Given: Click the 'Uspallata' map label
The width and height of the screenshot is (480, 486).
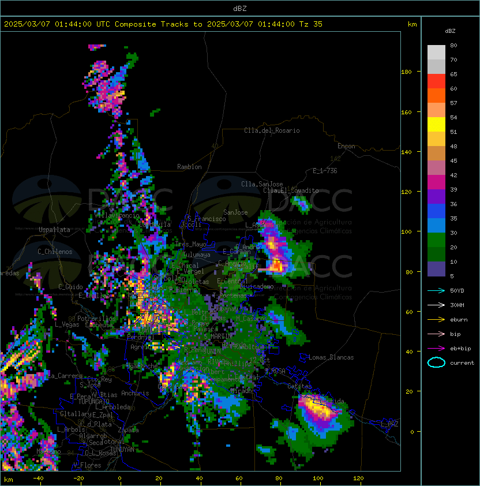Looking at the screenshot, I should 54,230.
